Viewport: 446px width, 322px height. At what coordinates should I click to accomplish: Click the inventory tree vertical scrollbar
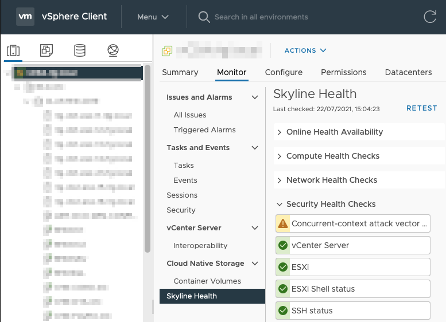click(148, 159)
